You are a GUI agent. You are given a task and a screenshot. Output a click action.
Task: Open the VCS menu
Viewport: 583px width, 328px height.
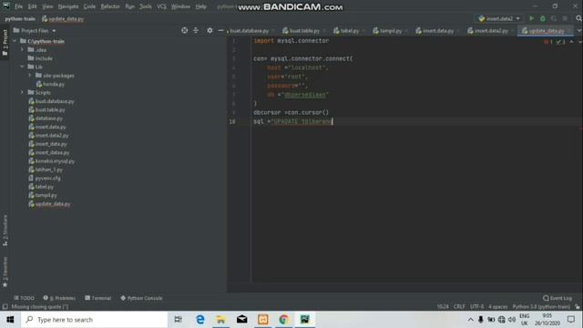point(161,6)
